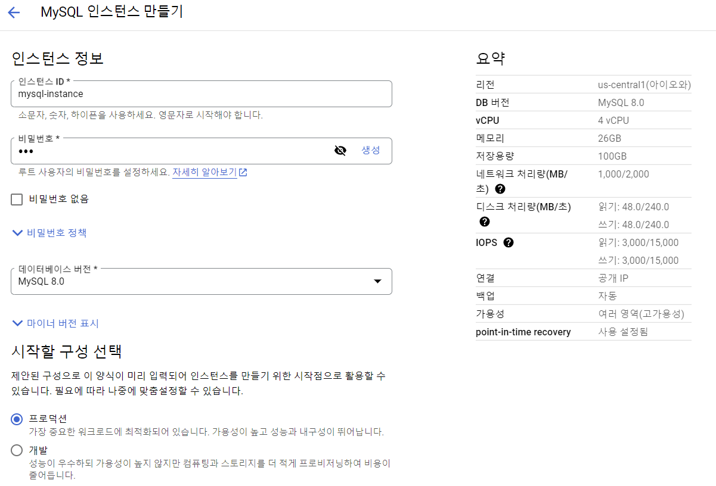Click help icon next to IOPS
This screenshot has width=716, height=486.
tap(509, 242)
